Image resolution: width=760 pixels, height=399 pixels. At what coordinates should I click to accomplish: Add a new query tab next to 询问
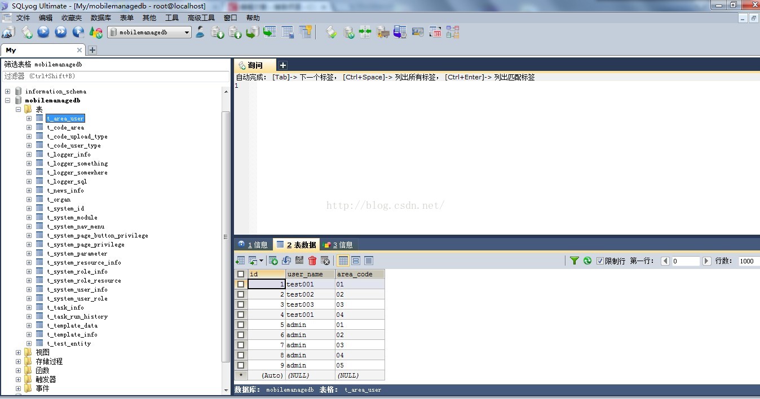point(283,65)
